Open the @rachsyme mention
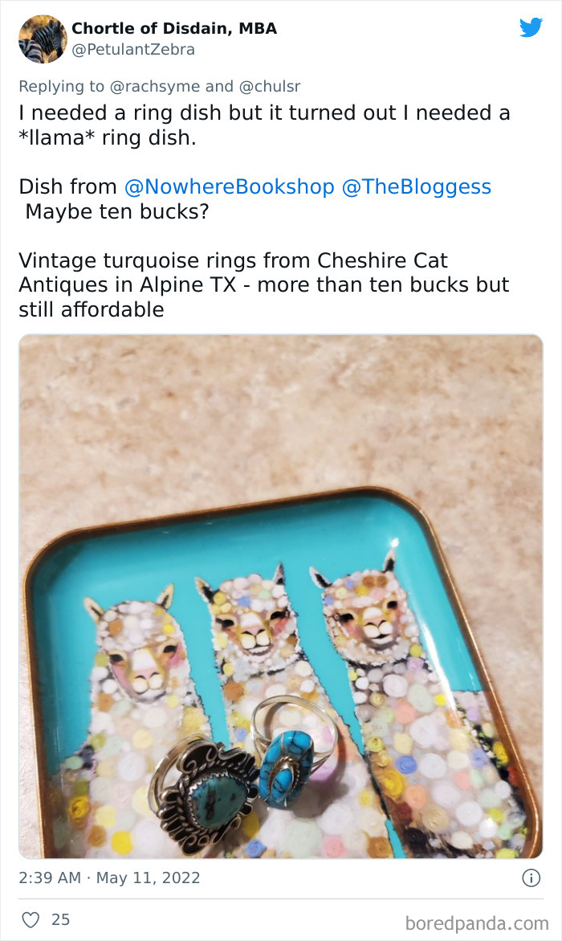 (x=155, y=87)
